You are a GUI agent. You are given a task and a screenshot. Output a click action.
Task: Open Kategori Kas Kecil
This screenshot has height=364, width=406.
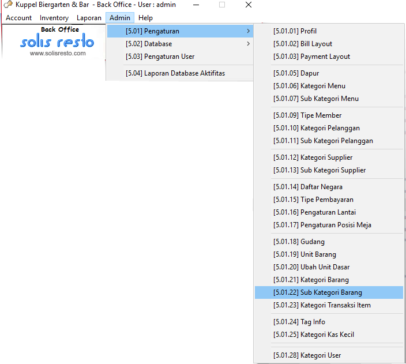[x=313, y=335]
